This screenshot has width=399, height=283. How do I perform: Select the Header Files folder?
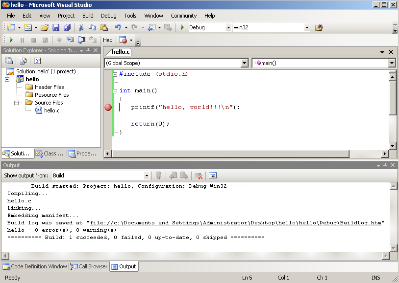coord(50,87)
